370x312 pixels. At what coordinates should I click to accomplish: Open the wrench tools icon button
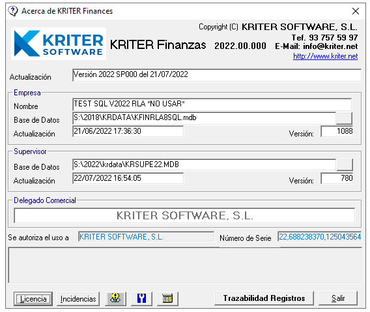tap(141, 298)
